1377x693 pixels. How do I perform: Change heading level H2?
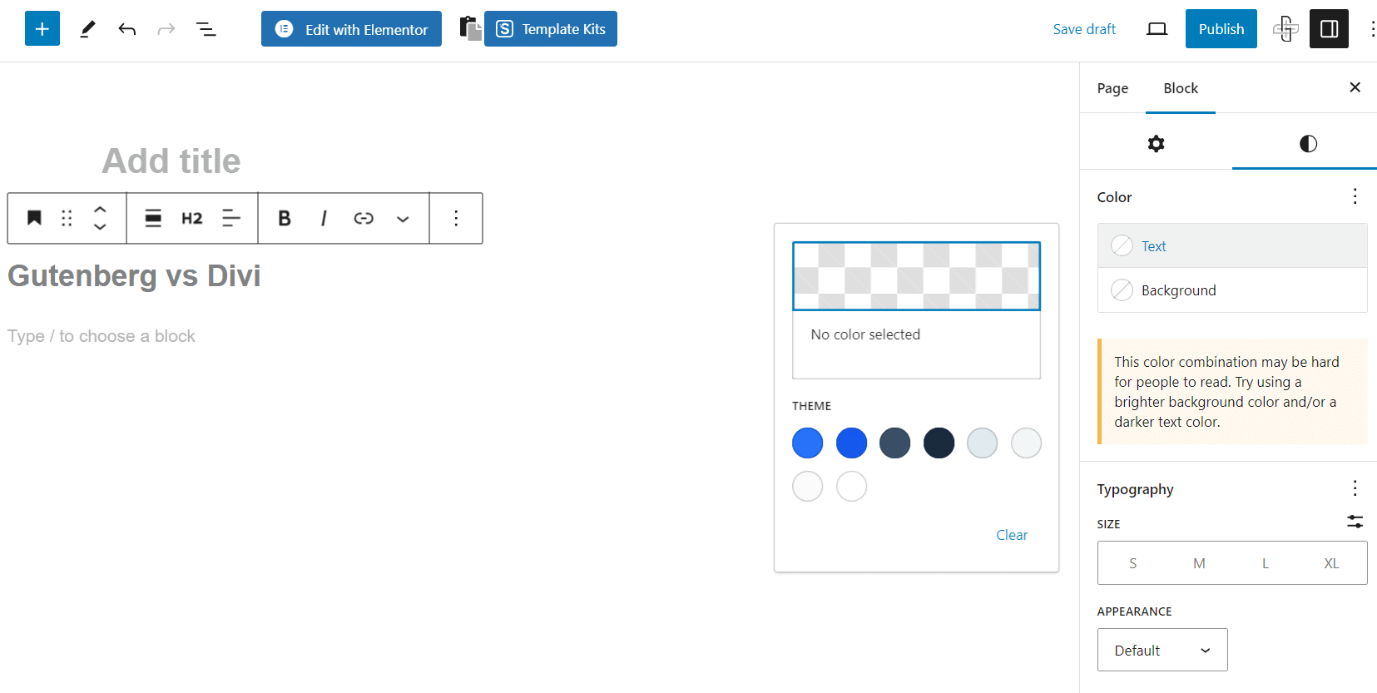192,218
